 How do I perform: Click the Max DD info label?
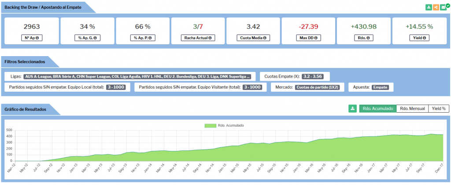pos(308,38)
